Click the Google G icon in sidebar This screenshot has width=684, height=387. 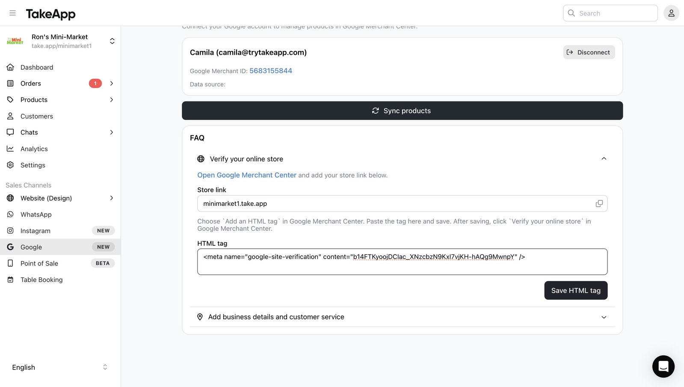(10, 247)
